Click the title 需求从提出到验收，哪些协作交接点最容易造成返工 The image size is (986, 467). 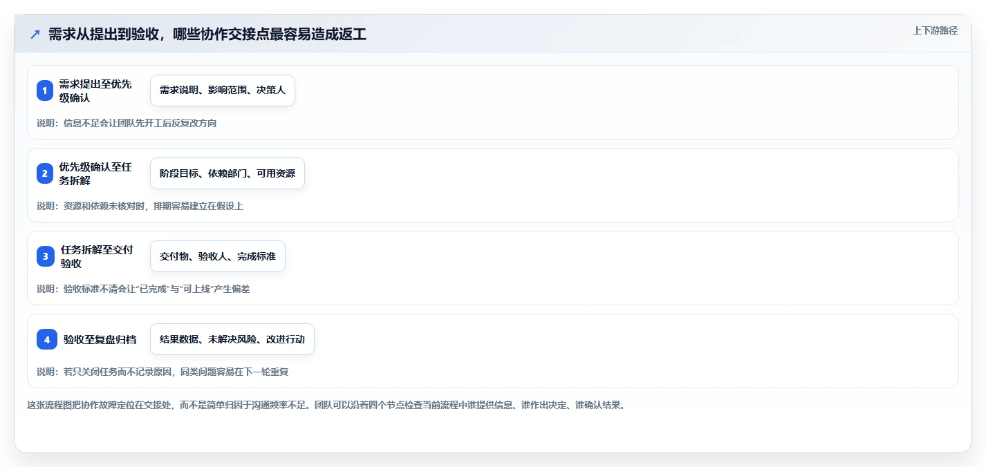click(x=207, y=35)
